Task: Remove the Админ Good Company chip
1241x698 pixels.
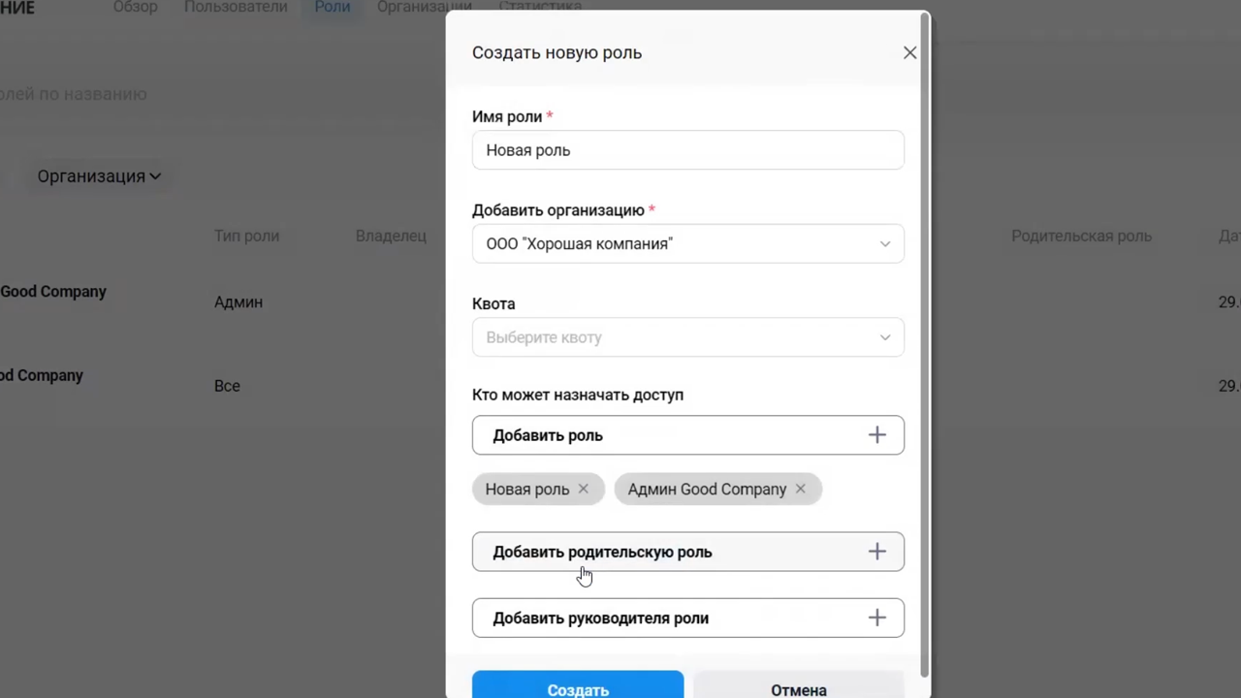Action: 800,490
